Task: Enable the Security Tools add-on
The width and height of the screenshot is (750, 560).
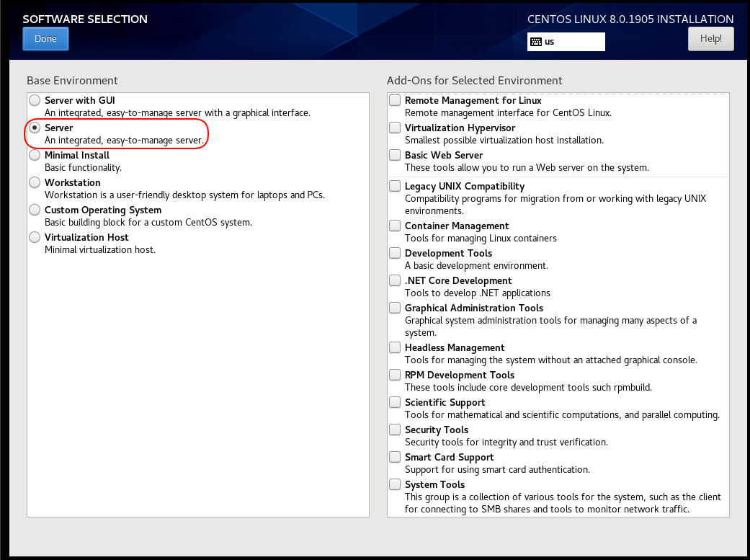Action: (394, 429)
